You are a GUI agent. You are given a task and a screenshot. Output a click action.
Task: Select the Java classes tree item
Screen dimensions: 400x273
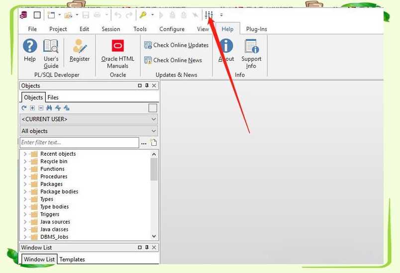(x=54, y=229)
